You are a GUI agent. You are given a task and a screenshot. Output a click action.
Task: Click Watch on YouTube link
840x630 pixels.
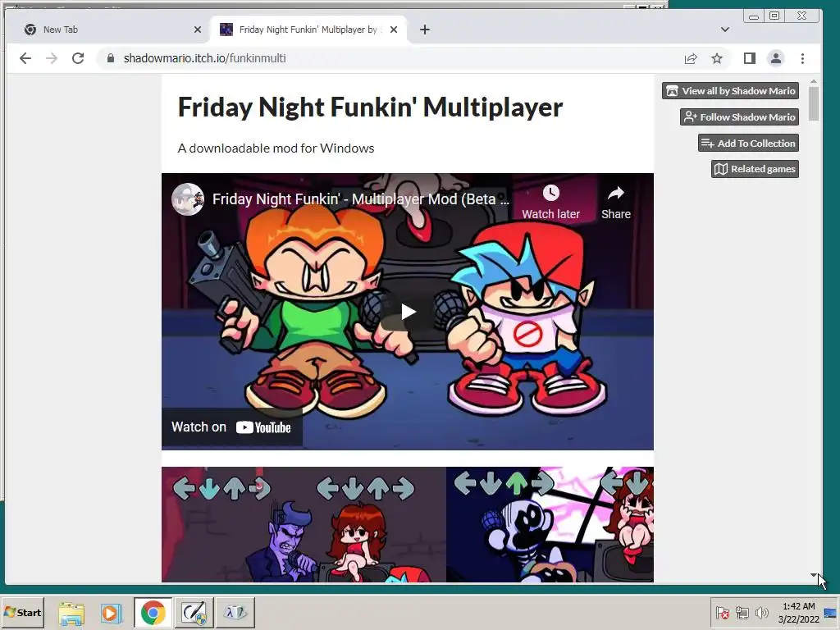click(231, 427)
